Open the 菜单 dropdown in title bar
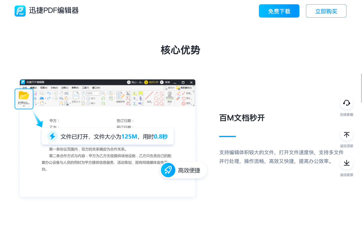 [x=167, y=82]
